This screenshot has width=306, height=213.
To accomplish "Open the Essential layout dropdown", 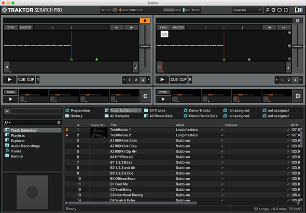I will click(247, 10).
